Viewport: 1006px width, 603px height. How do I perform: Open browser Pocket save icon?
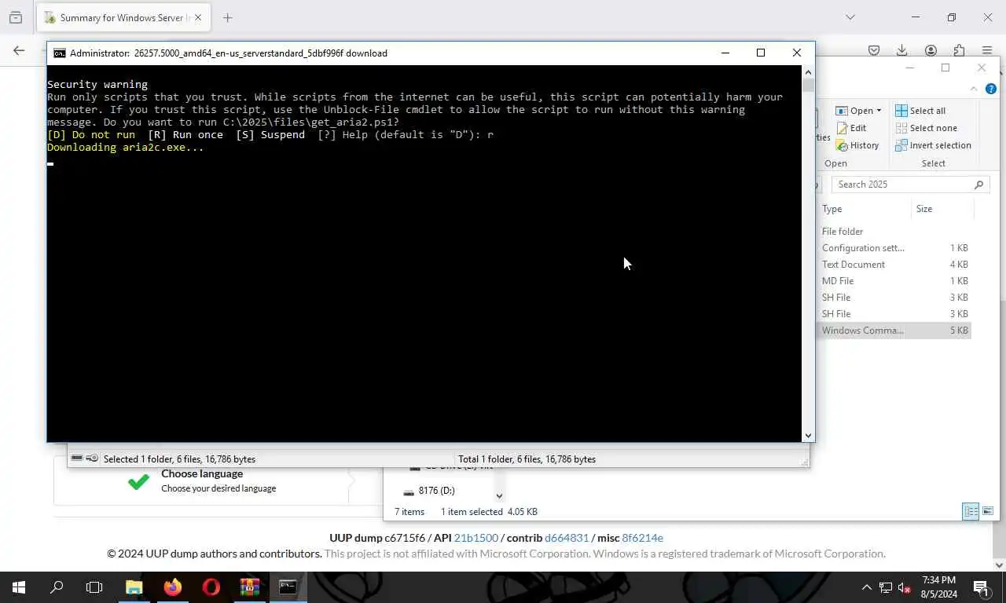pos(874,50)
